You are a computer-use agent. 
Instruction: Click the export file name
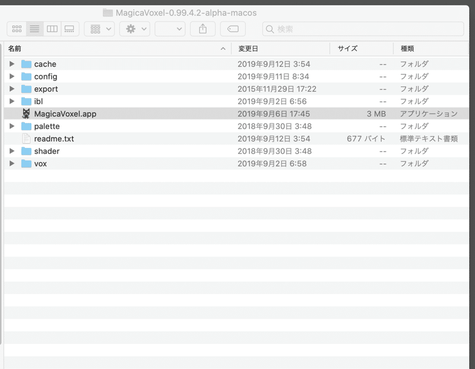pos(46,89)
